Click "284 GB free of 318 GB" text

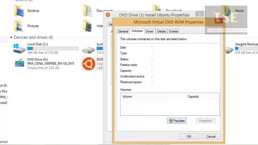click(x=43, y=53)
